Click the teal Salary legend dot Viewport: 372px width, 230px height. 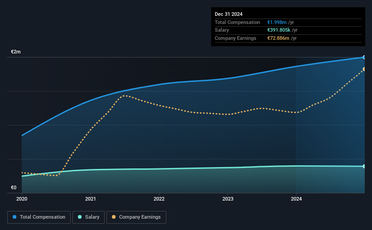click(x=80, y=217)
